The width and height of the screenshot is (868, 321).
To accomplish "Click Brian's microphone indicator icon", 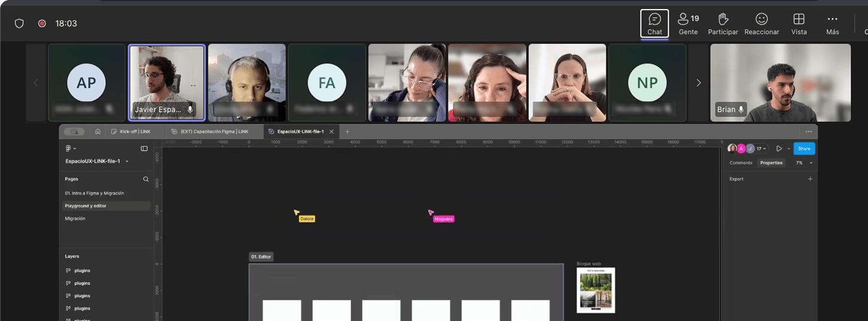I will [x=741, y=109].
